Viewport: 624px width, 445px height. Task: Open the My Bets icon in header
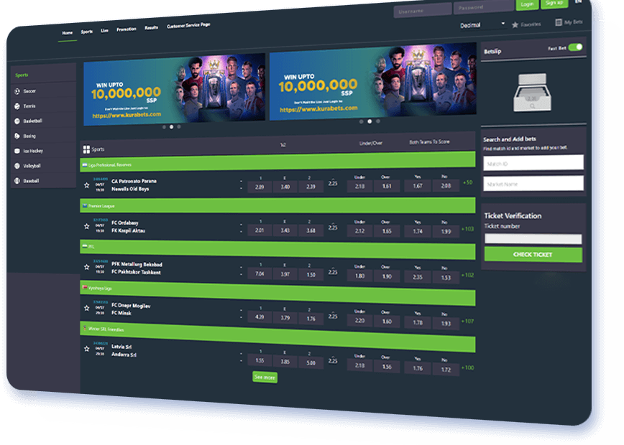[x=559, y=23]
